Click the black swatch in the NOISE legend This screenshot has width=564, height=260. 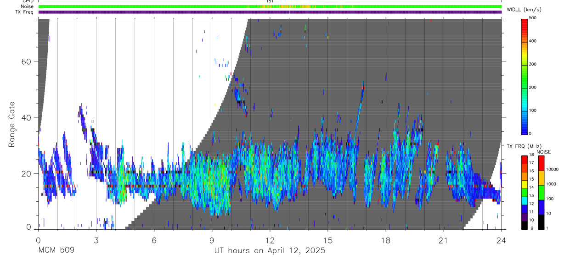[x=542, y=222]
